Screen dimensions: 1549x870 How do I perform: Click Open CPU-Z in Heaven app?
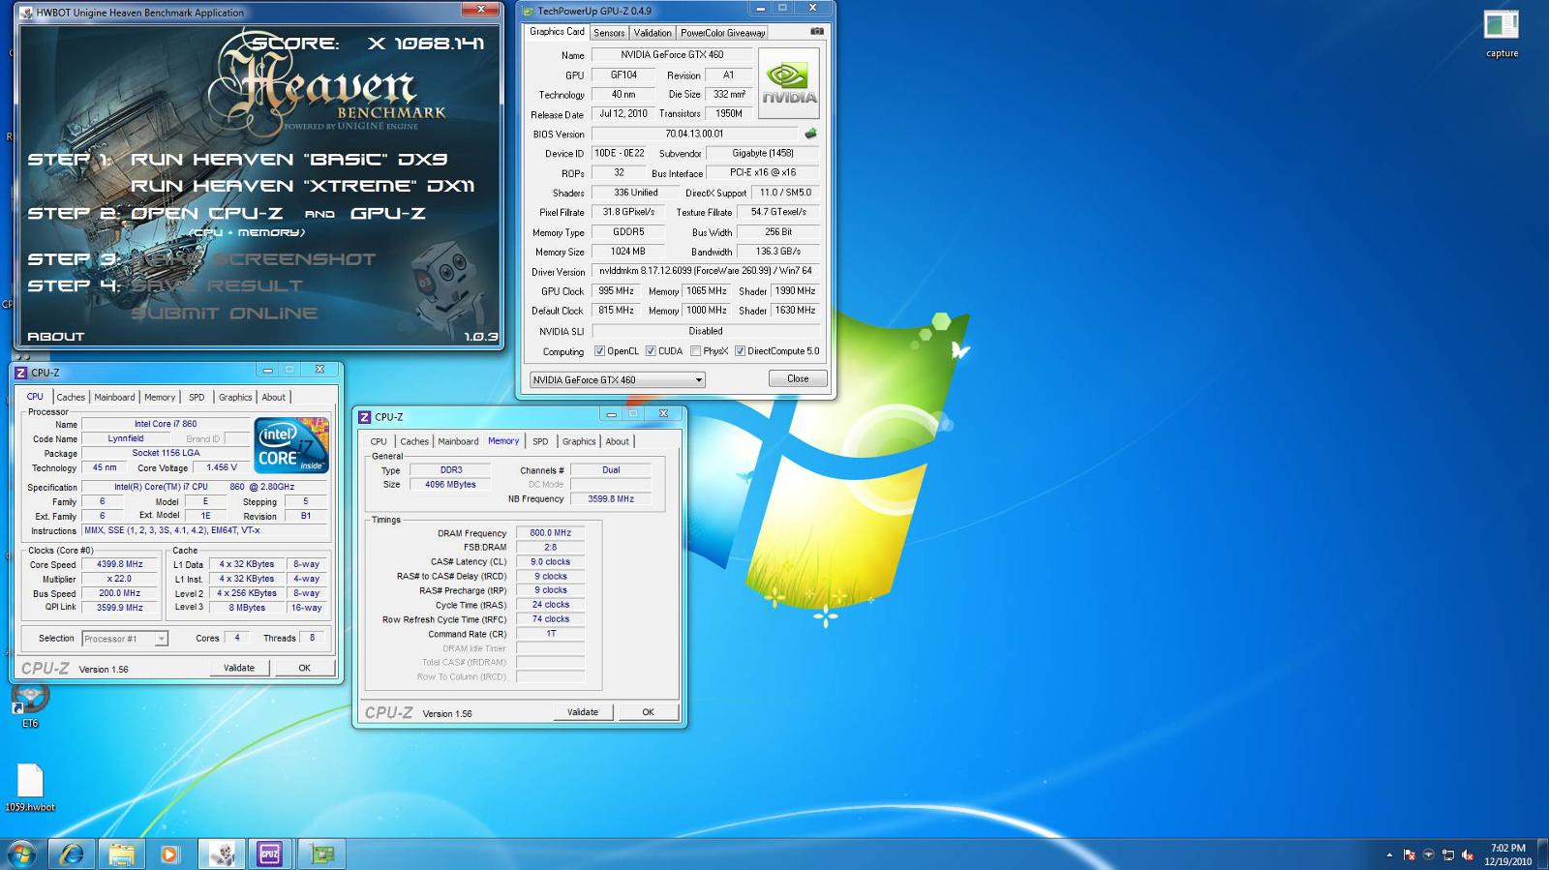coord(206,213)
